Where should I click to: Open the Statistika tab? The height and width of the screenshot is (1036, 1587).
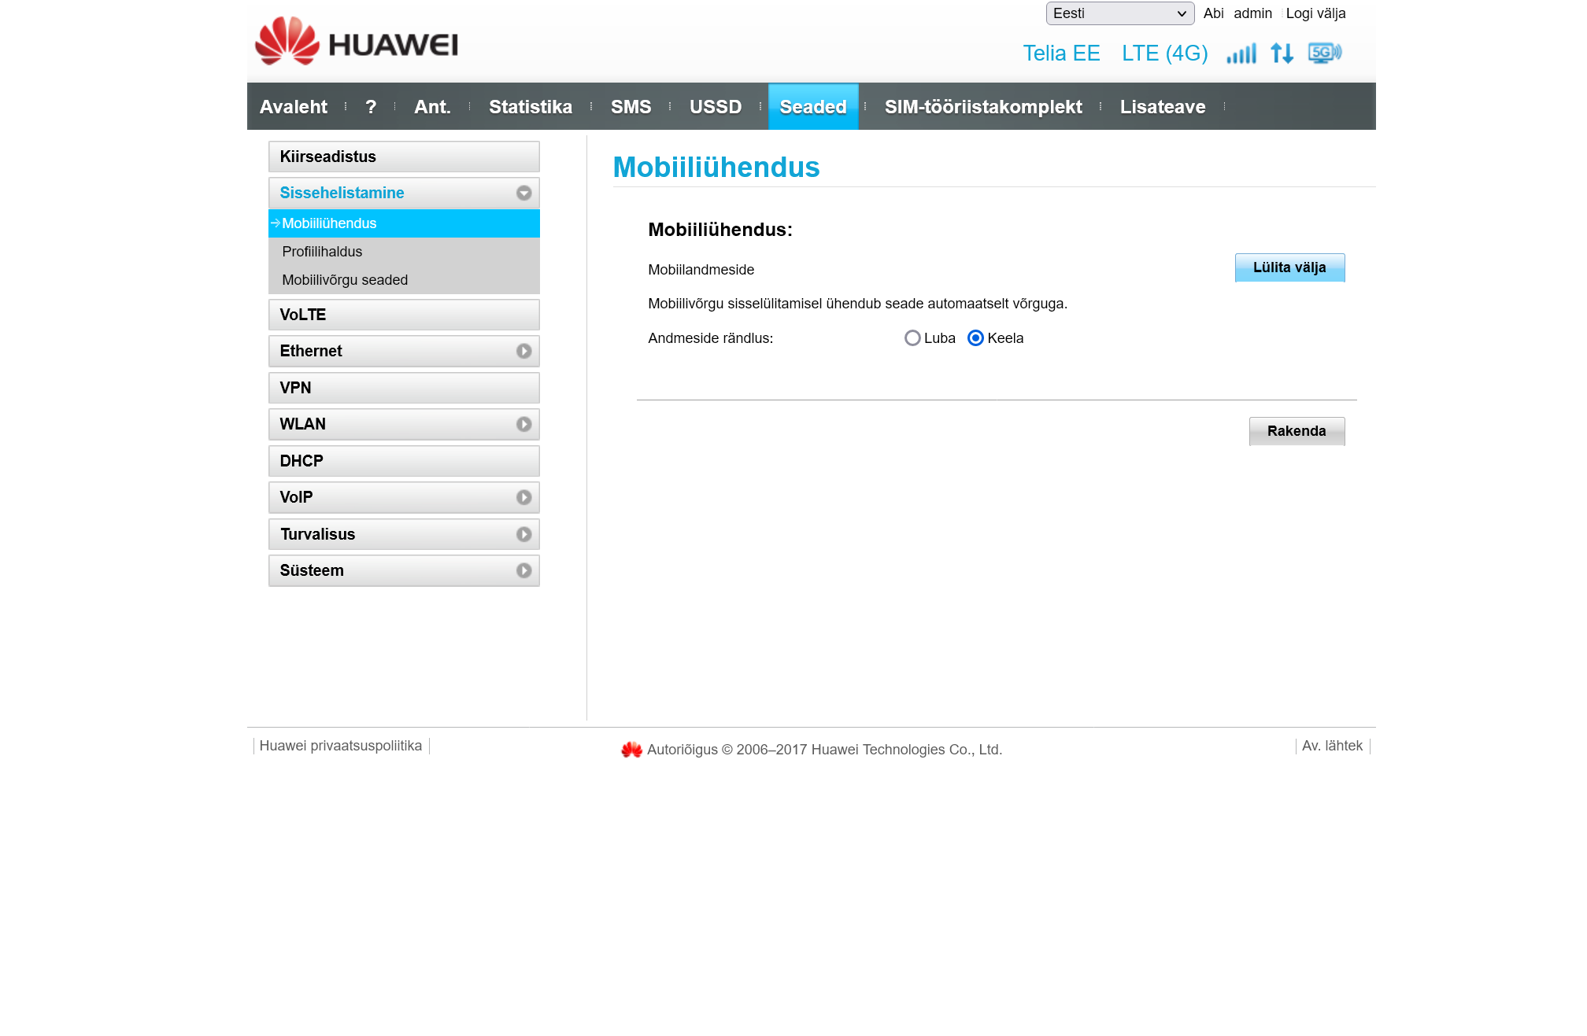[531, 107]
